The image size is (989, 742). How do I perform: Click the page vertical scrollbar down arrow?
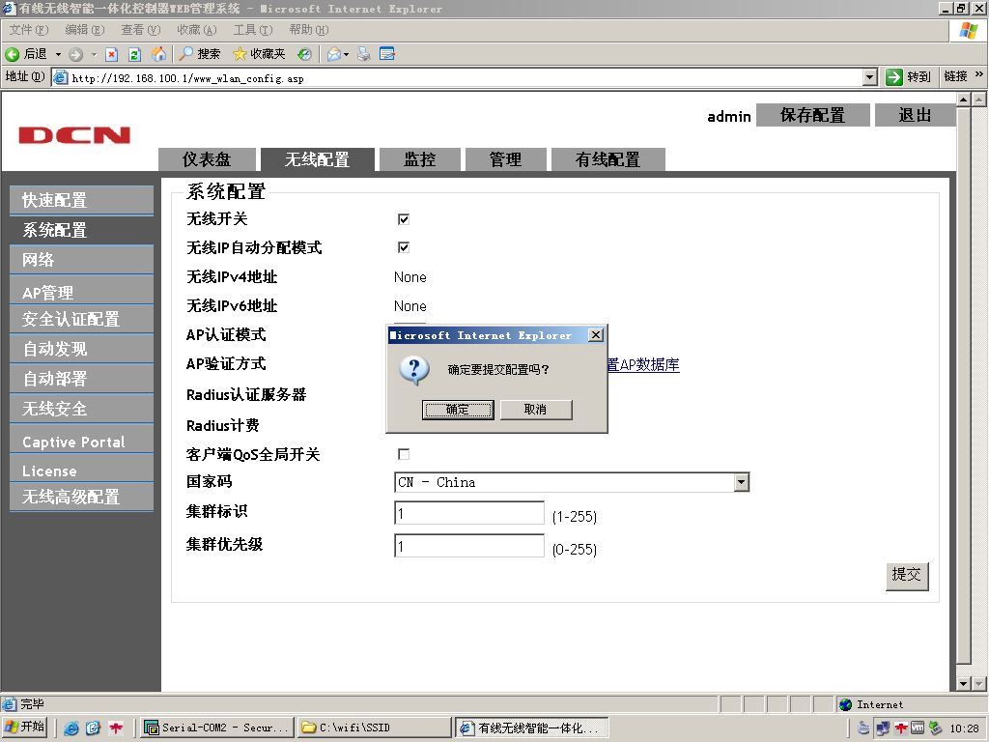[x=963, y=683]
